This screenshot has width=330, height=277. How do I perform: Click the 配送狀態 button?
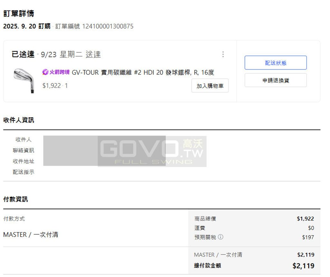[x=276, y=62]
